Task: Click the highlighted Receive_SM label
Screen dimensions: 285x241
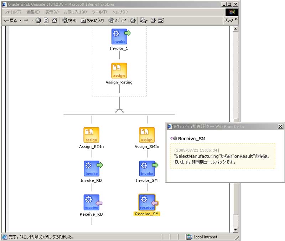Action: pos(147,214)
